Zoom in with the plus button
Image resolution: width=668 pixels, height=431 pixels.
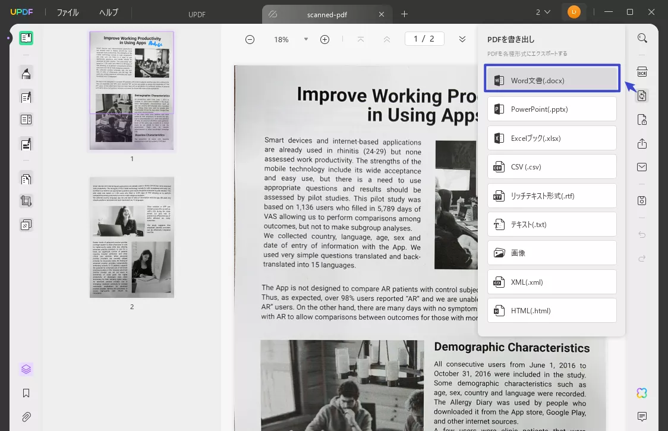[x=324, y=40]
